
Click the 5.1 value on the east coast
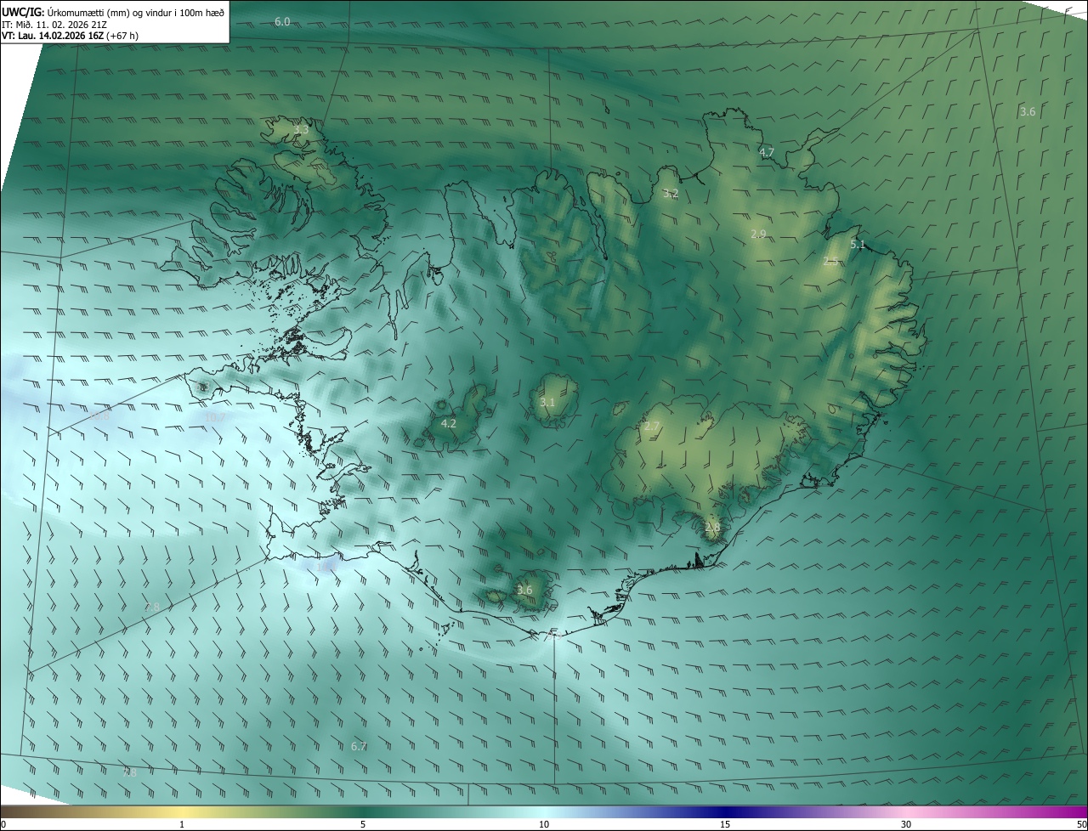(x=858, y=245)
